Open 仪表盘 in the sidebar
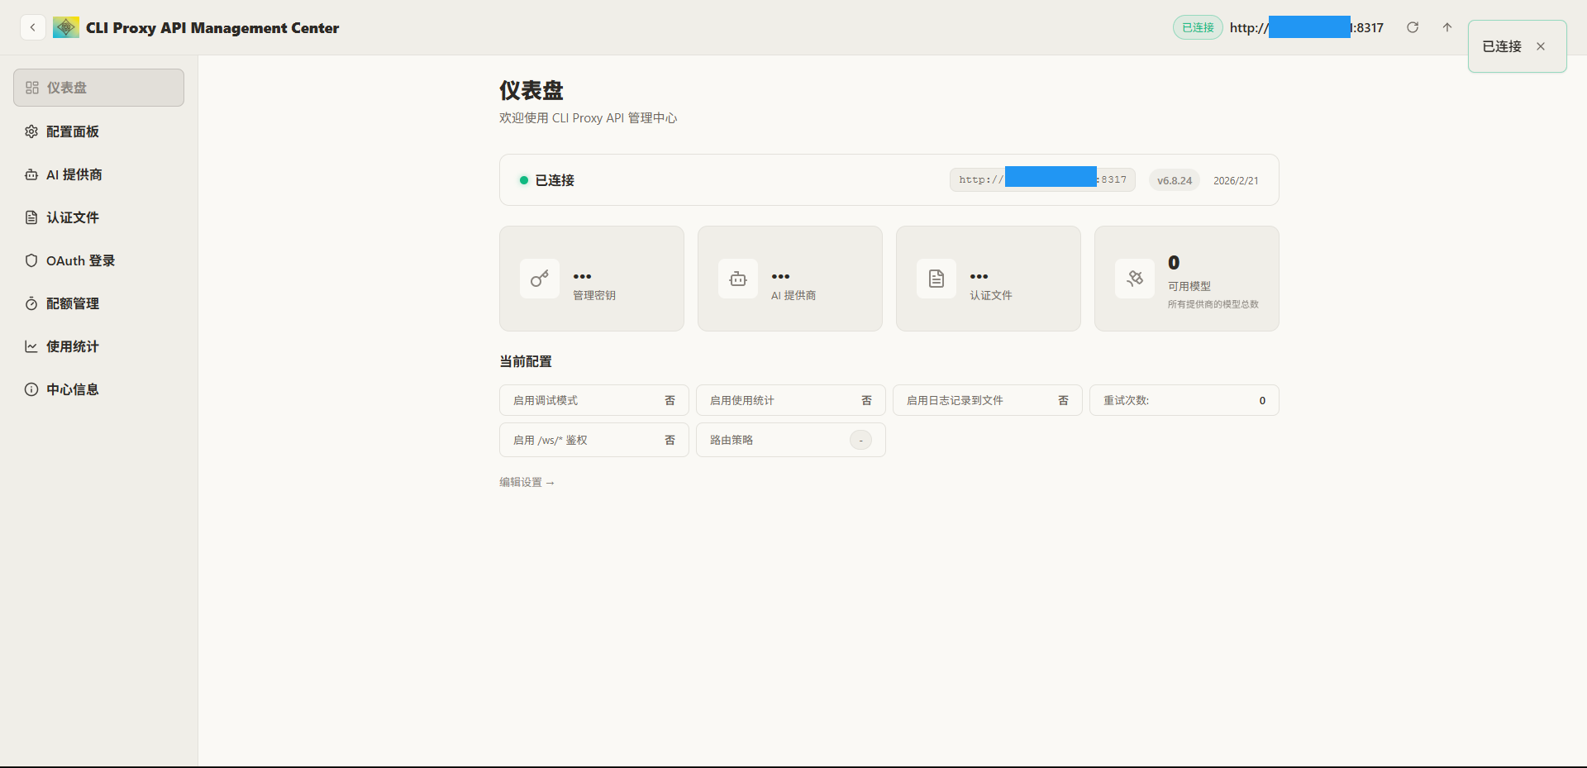The image size is (1587, 768). [98, 88]
